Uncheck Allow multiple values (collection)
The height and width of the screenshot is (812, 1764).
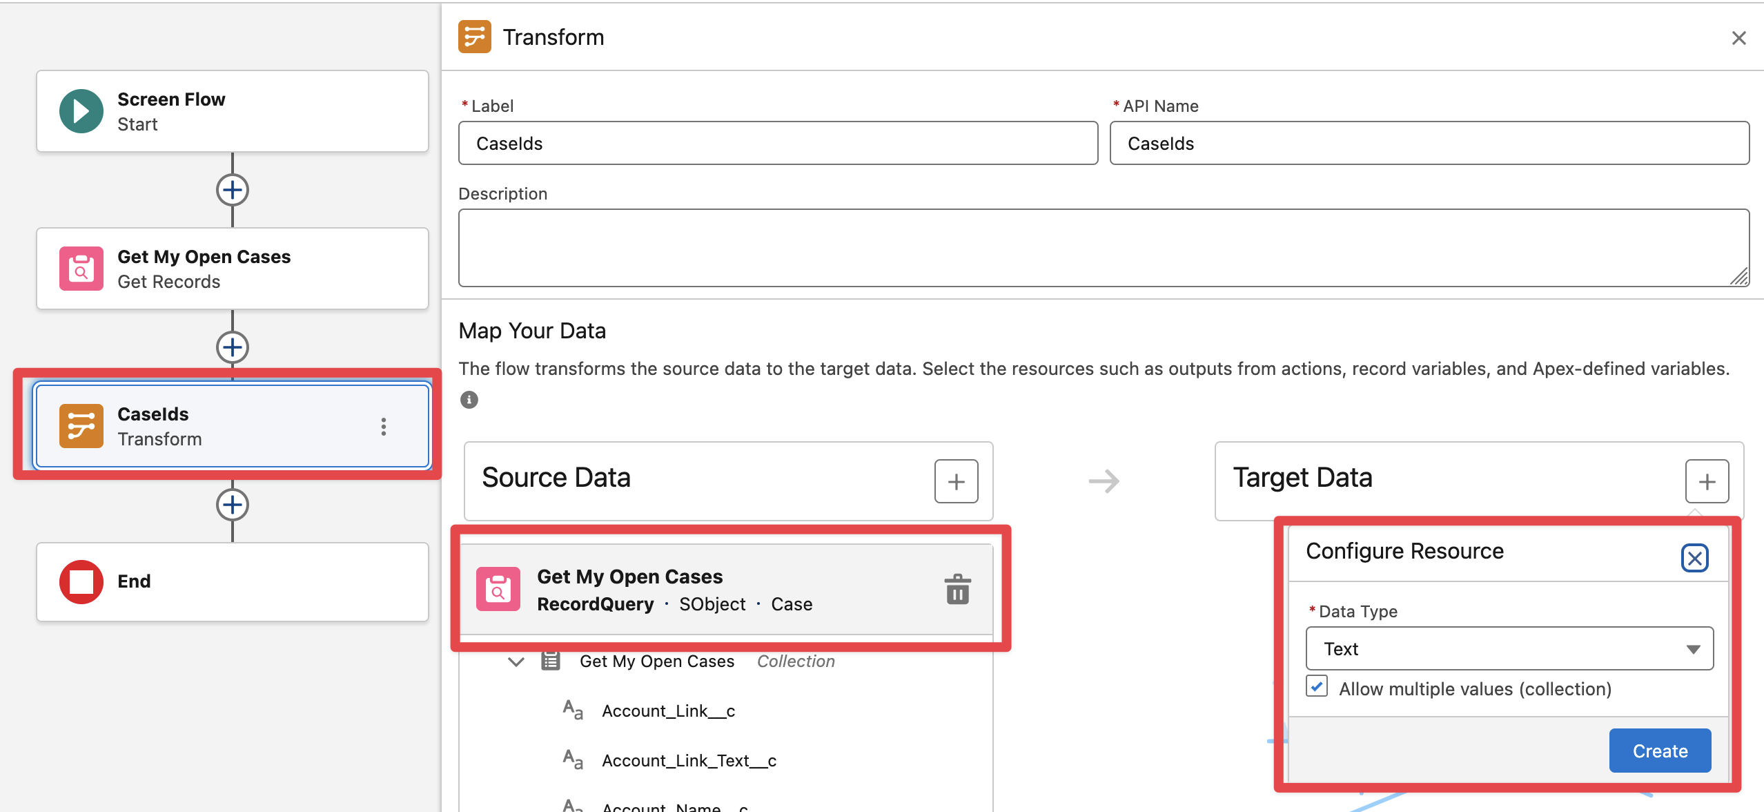tap(1317, 687)
